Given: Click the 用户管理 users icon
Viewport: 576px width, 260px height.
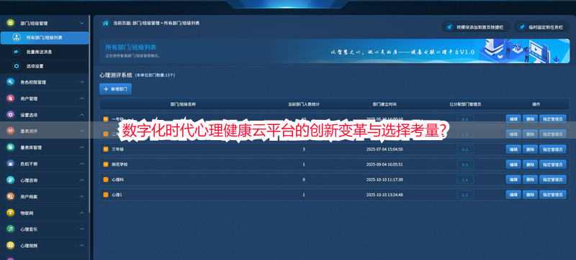Looking at the screenshot, I should click(10, 98).
